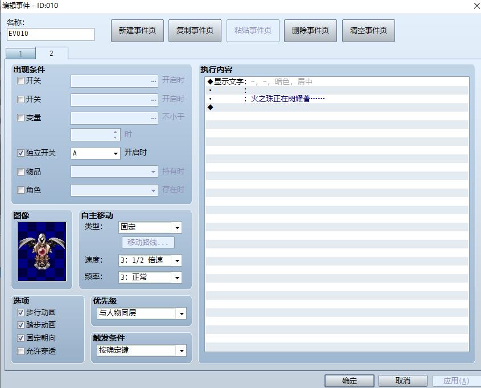
Task: Click the event image of the winged orb statue
Action: (x=42, y=251)
